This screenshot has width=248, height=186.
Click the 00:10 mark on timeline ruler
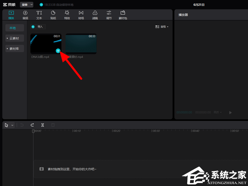(77, 131)
